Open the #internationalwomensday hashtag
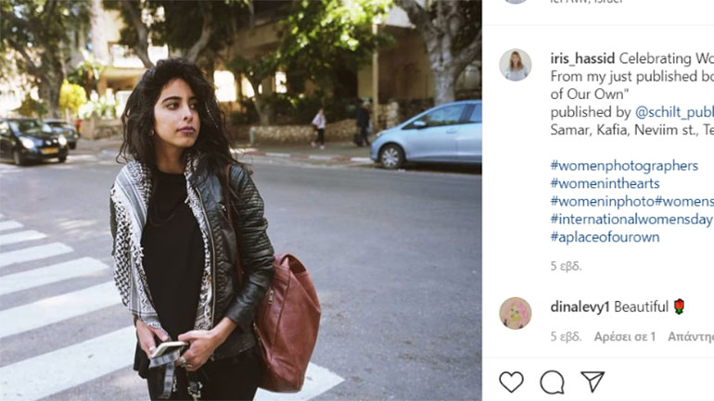Image resolution: width=714 pixels, height=401 pixels. point(631,219)
